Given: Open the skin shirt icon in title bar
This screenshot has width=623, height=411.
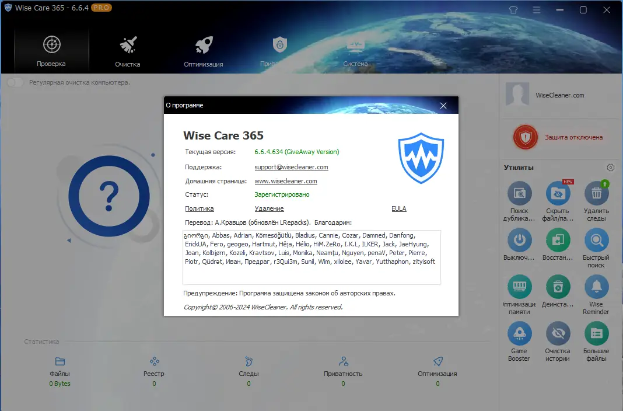Looking at the screenshot, I should [x=513, y=10].
